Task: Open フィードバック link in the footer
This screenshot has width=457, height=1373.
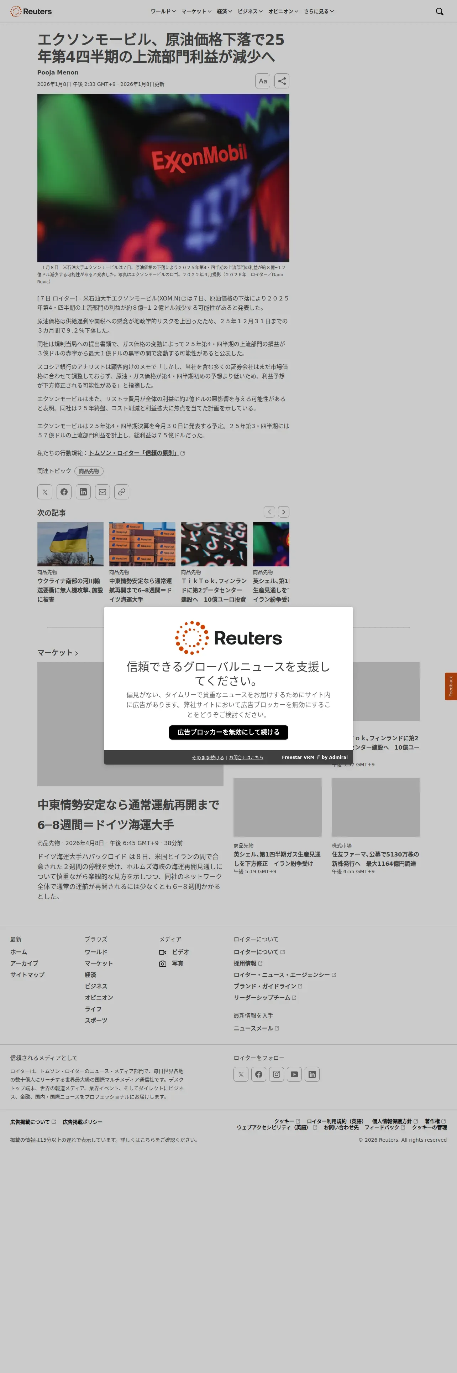Action: [385, 1127]
